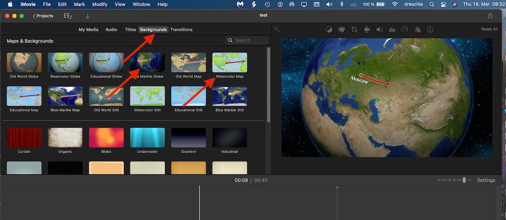Switch to the Transitions tab
This screenshot has height=220, width=506.
click(x=181, y=30)
